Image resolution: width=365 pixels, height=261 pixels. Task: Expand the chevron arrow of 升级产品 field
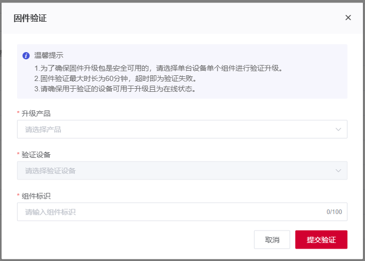pyautogui.click(x=338, y=129)
